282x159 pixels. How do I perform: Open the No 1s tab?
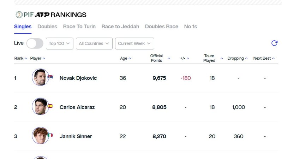191,26
